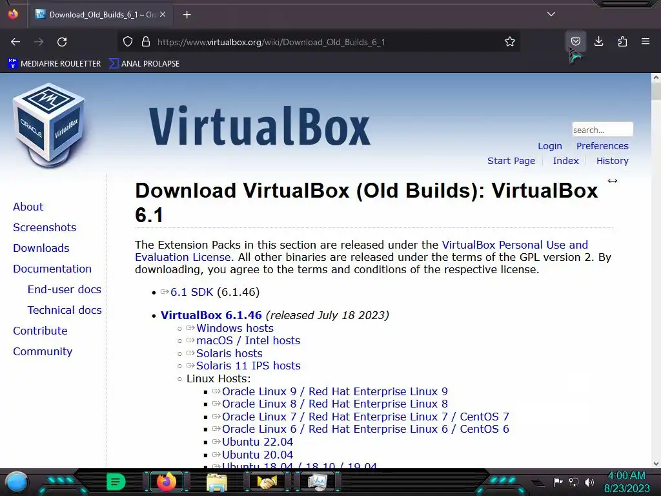The width and height of the screenshot is (661, 496).
Task: Open the green notes app on taskbar
Action: 116,482
